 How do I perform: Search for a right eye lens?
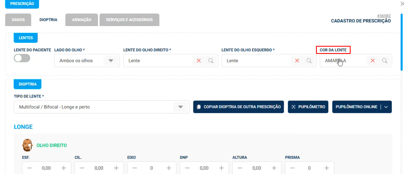[211, 61]
